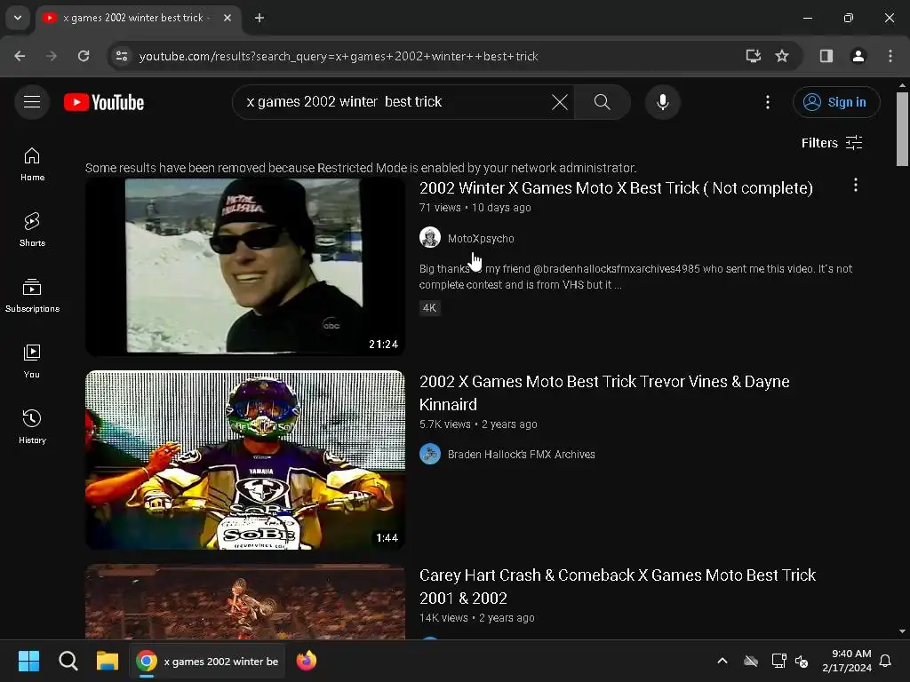View site information icon in address bar
Image resolution: width=910 pixels, height=682 pixels.
pos(122,56)
